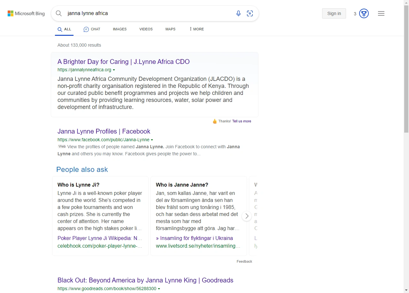
Task: Open the Tell us more link
Action: pos(242,121)
